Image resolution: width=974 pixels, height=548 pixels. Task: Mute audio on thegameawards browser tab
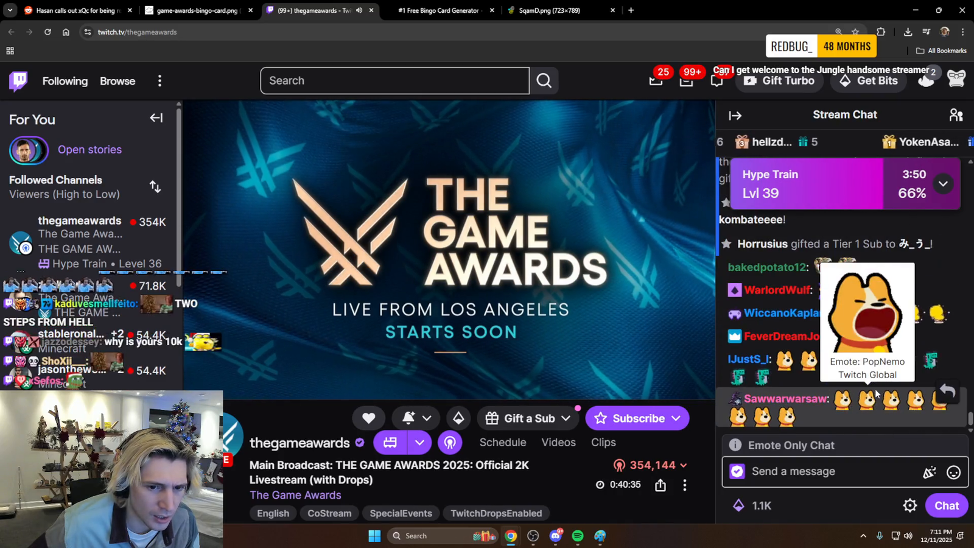(359, 10)
